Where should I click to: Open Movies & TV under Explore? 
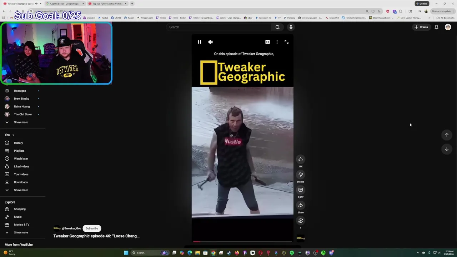(22, 225)
